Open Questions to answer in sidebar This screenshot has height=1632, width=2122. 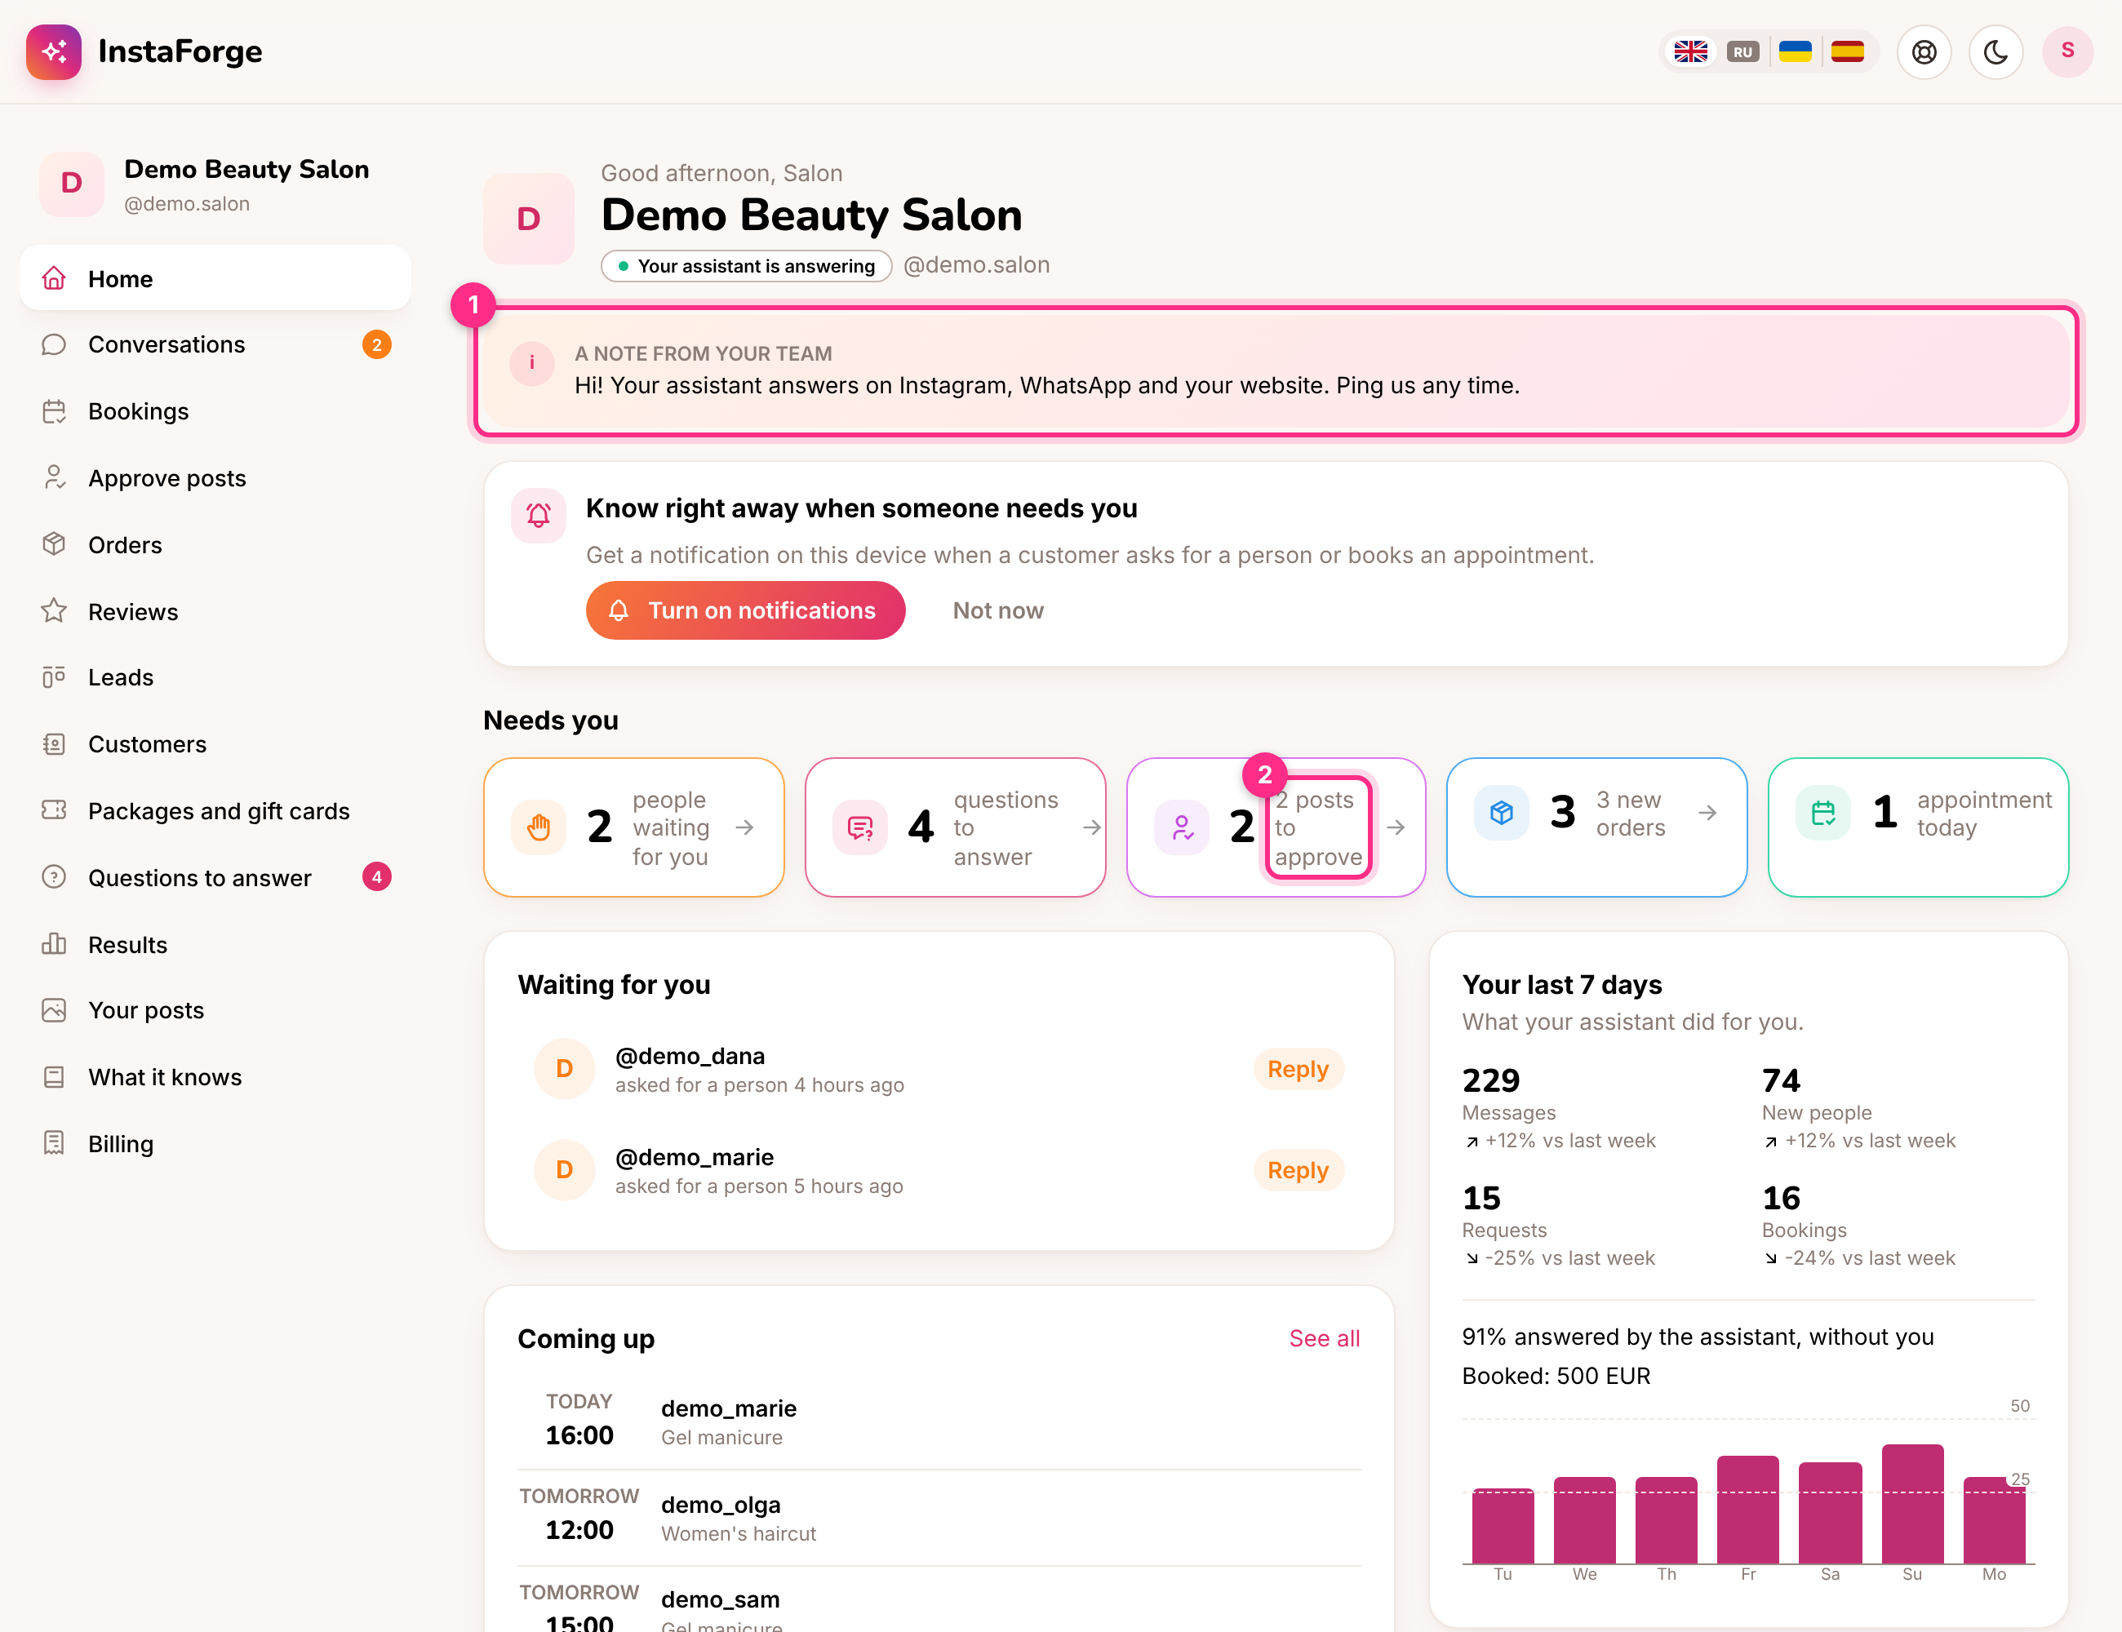coord(215,878)
